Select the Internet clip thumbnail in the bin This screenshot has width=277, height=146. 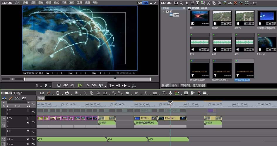click(266, 43)
